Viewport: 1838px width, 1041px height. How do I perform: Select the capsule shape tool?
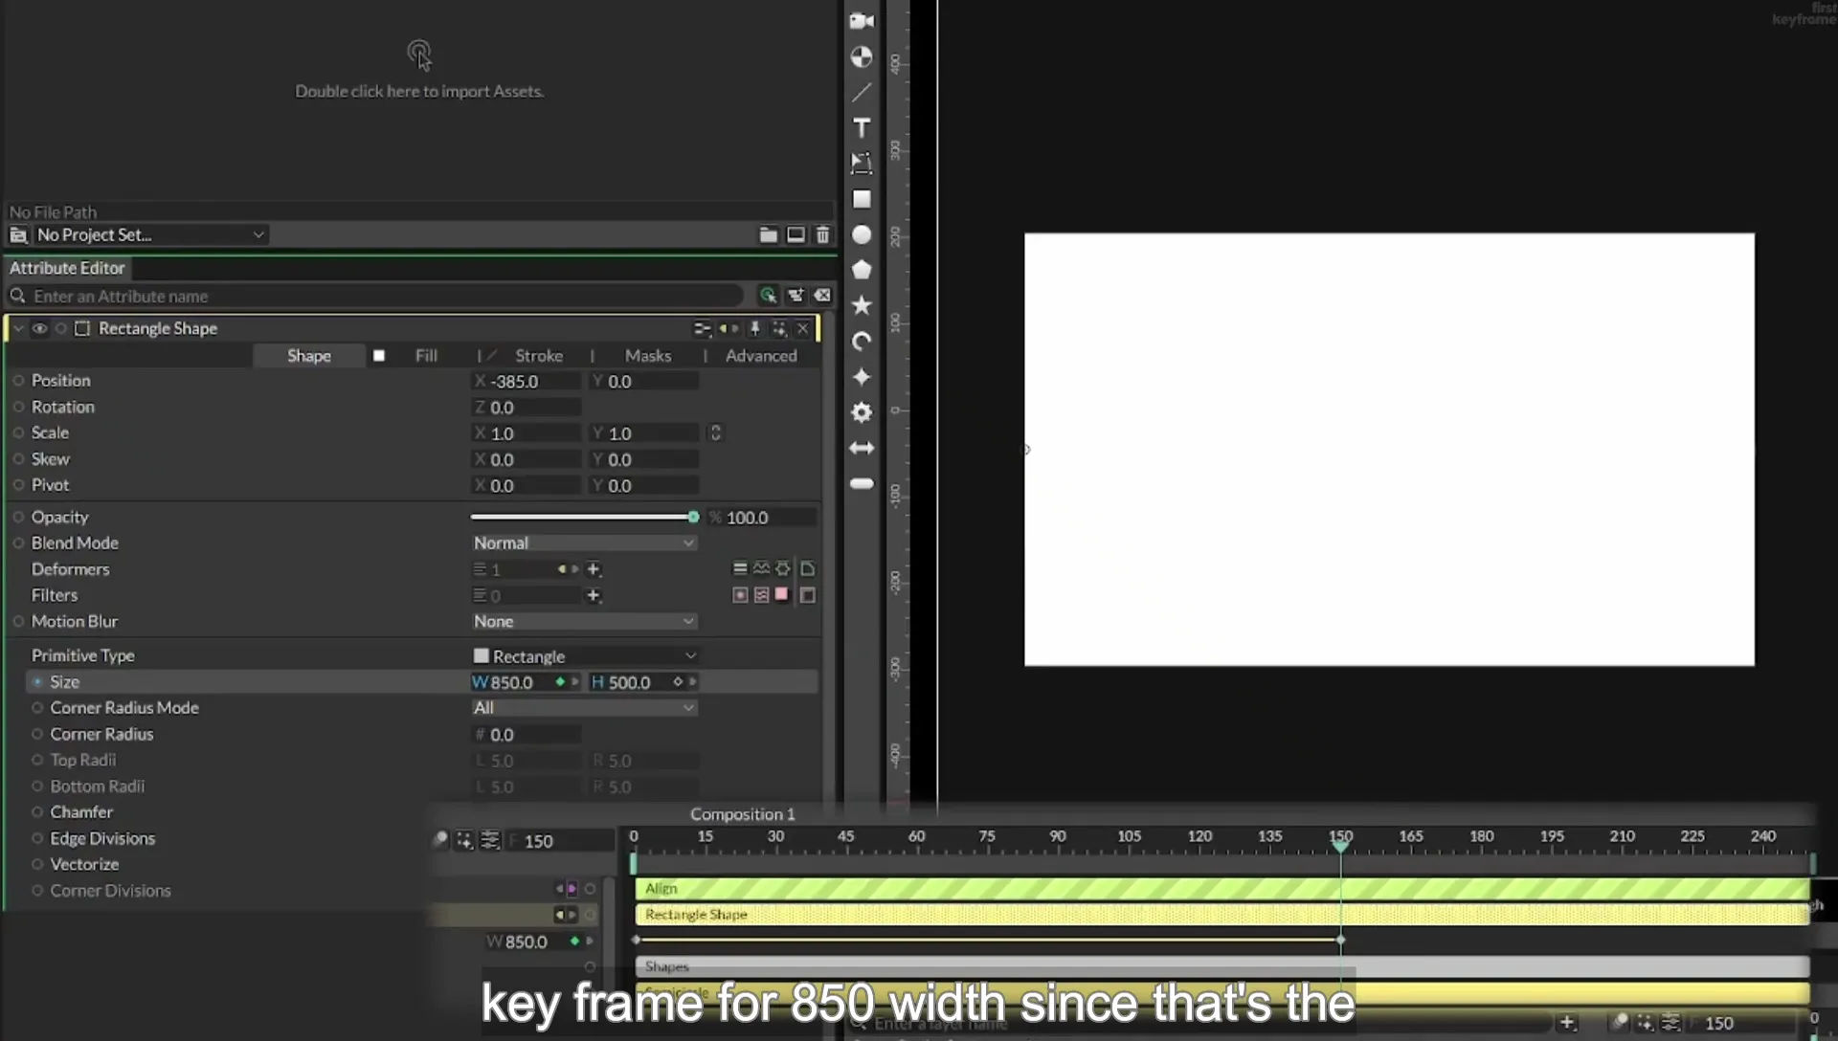862,483
